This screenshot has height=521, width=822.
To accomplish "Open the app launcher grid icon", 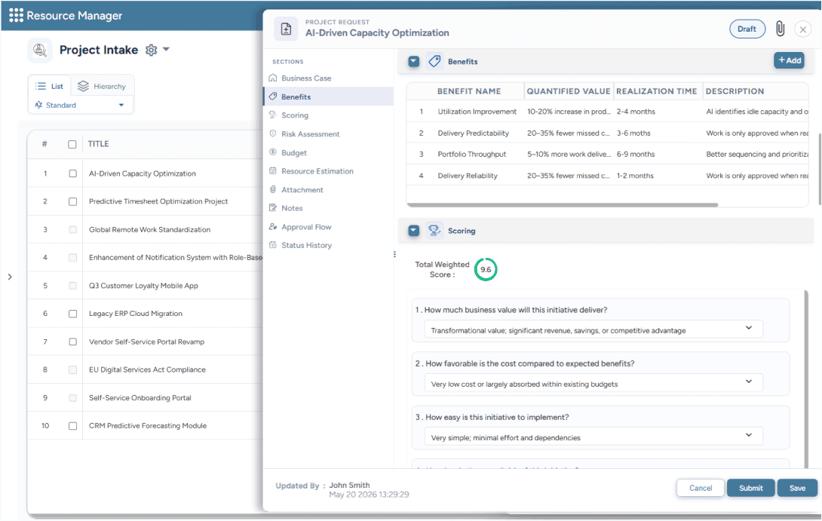I will 16,15.
